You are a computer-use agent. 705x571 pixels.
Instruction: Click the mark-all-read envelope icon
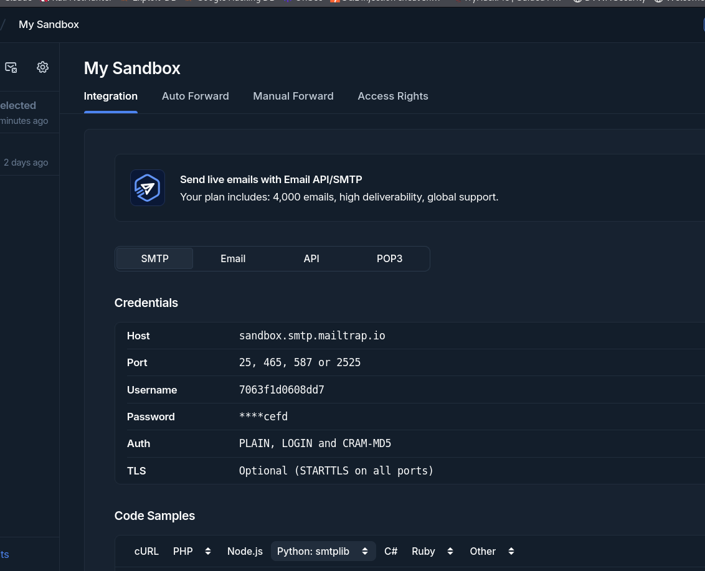(x=11, y=67)
